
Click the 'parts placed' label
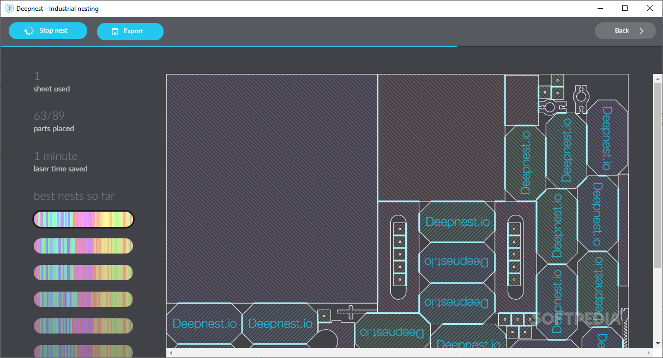[x=54, y=129]
